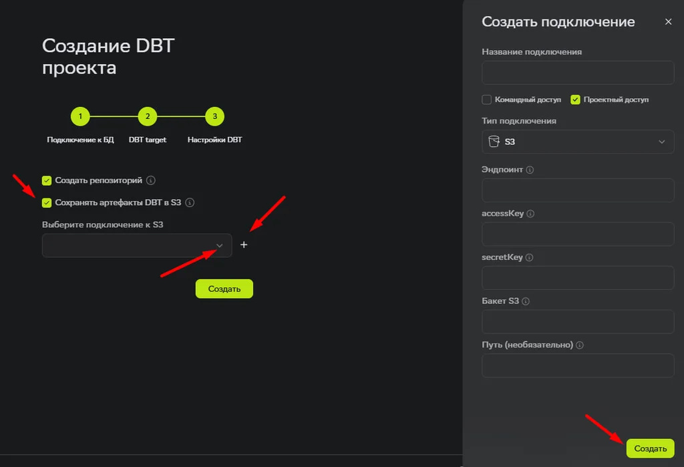Click the Выберите подключение к S3 label

click(x=102, y=224)
